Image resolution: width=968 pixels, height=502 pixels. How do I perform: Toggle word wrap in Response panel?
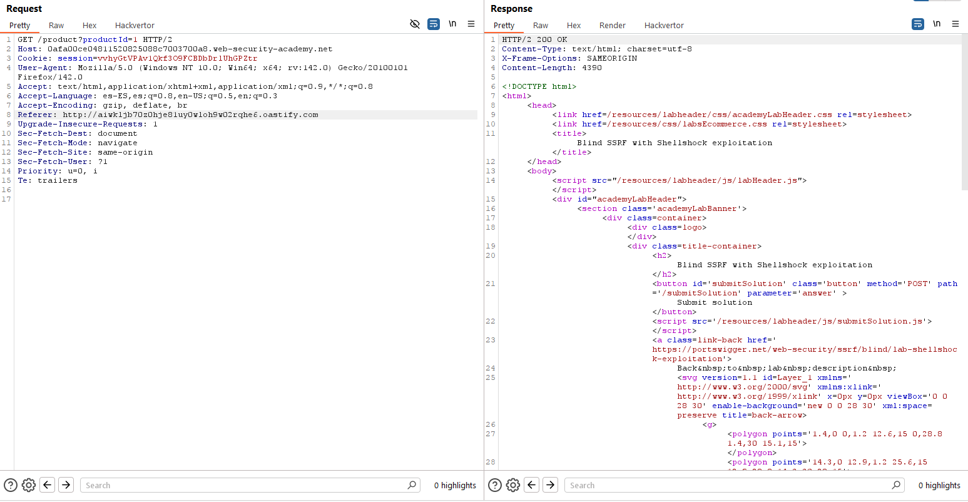(918, 24)
